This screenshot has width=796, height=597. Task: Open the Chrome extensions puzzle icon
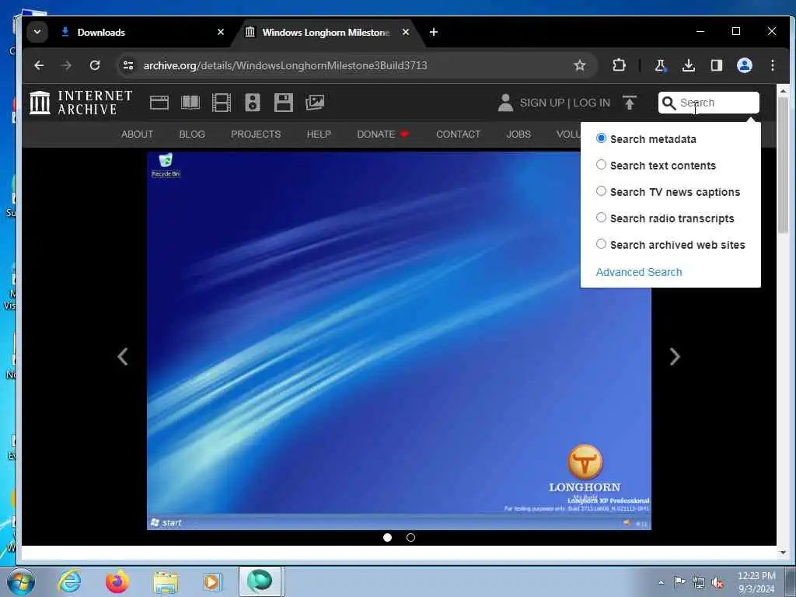[619, 65]
